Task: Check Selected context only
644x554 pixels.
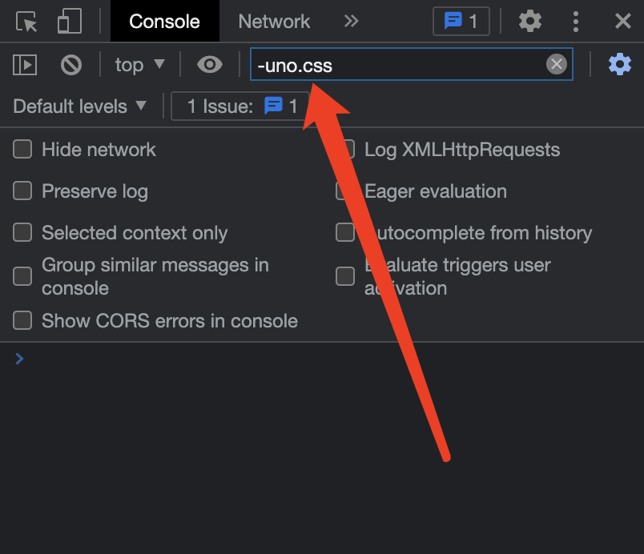Action: click(x=22, y=232)
